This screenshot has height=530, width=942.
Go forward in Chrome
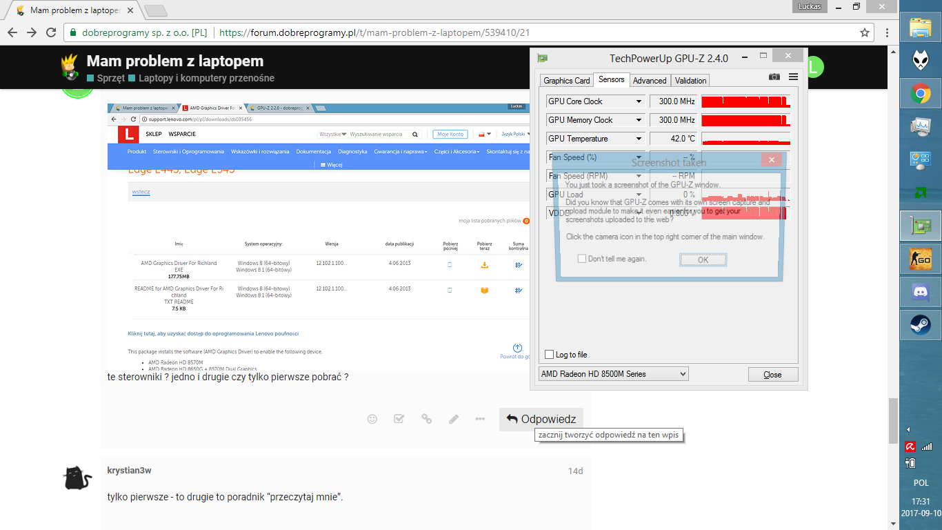click(x=31, y=32)
